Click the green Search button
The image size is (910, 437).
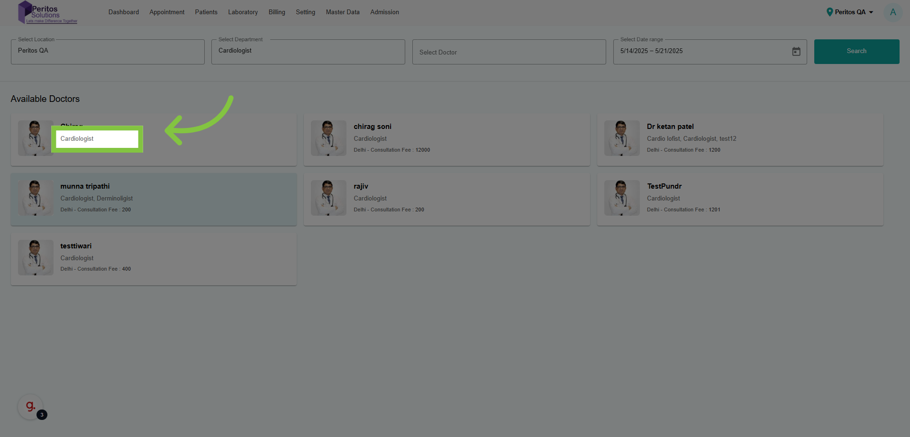click(x=856, y=51)
